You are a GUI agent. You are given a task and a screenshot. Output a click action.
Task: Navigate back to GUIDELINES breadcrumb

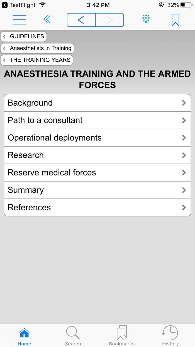tap(24, 37)
